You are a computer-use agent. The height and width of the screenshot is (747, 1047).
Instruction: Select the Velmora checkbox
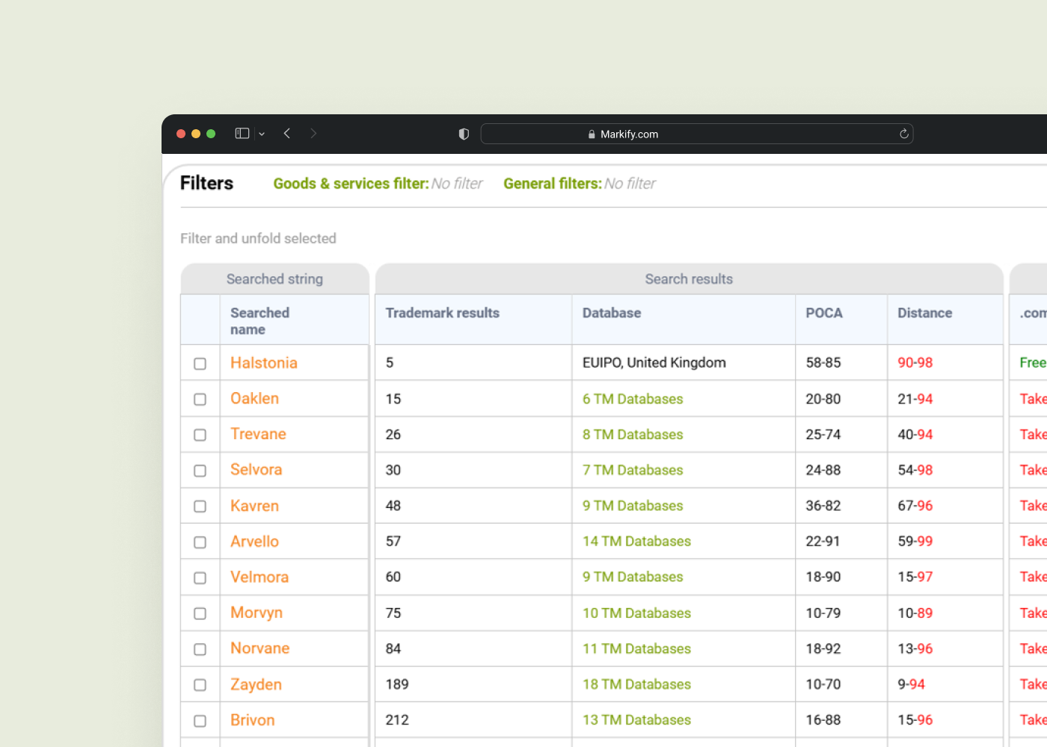[x=200, y=578]
